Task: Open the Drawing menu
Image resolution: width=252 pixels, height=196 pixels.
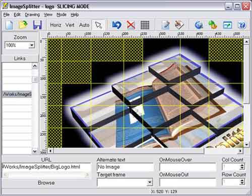Action: (32, 15)
